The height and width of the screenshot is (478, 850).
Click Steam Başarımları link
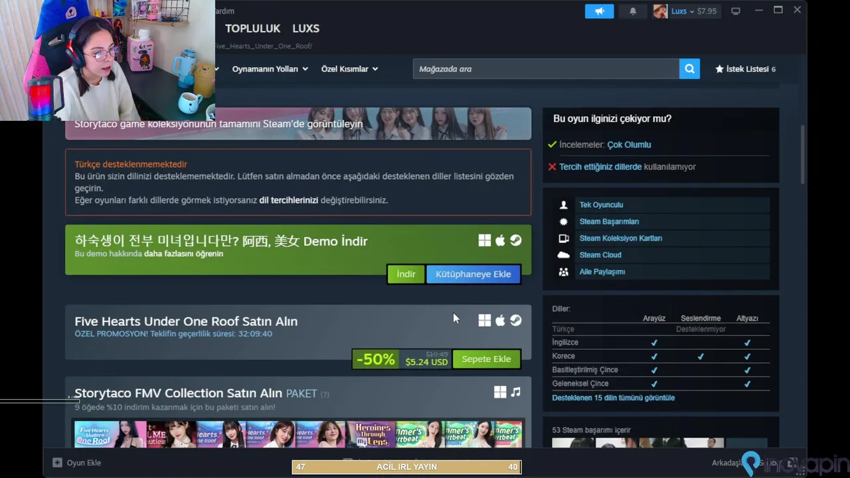pos(609,222)
